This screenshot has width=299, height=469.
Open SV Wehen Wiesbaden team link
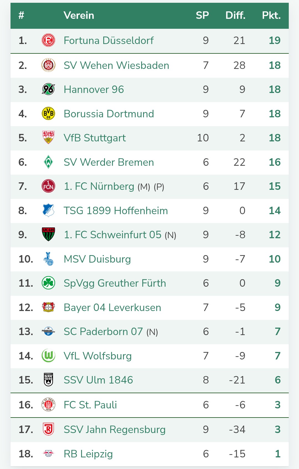tap(116, 66)
